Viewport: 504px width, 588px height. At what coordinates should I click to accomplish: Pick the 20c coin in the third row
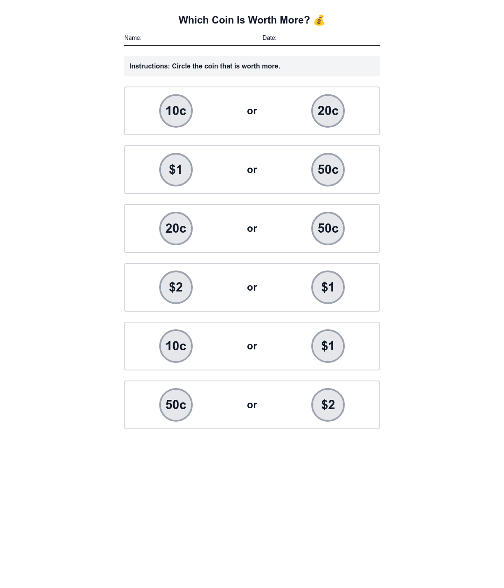coord(176,228)
